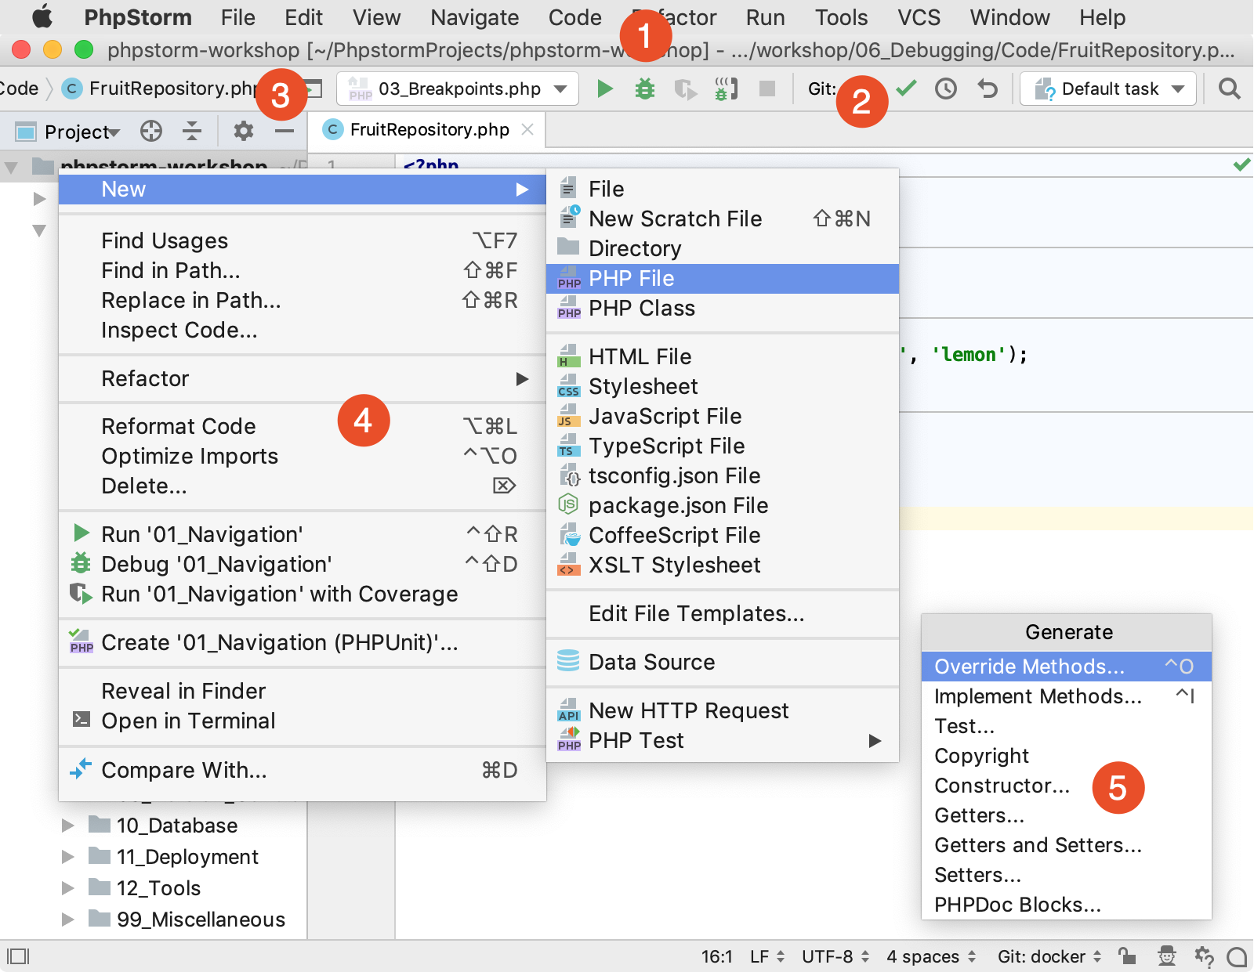Run with coverage toolbar icon
This screenshot has height=972, width=1254.
(x=686, y=89)
